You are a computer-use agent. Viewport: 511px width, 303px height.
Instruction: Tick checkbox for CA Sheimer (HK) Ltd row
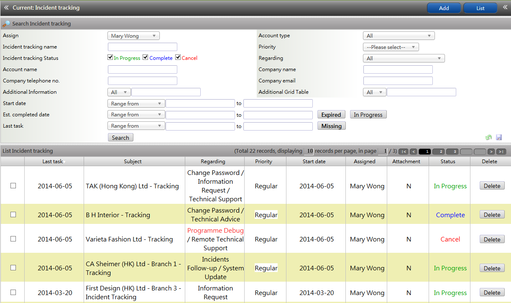click(13, 267)
